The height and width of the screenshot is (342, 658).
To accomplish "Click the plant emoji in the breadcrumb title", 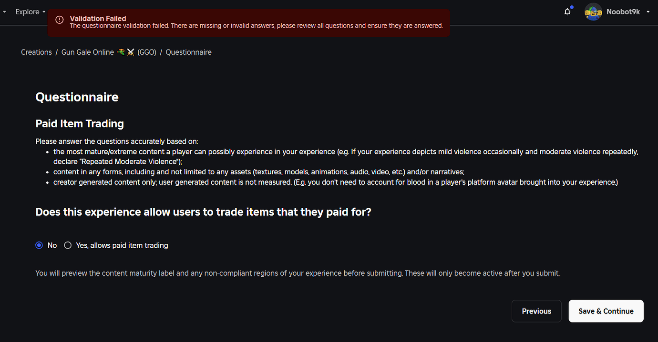I will 121,51.
